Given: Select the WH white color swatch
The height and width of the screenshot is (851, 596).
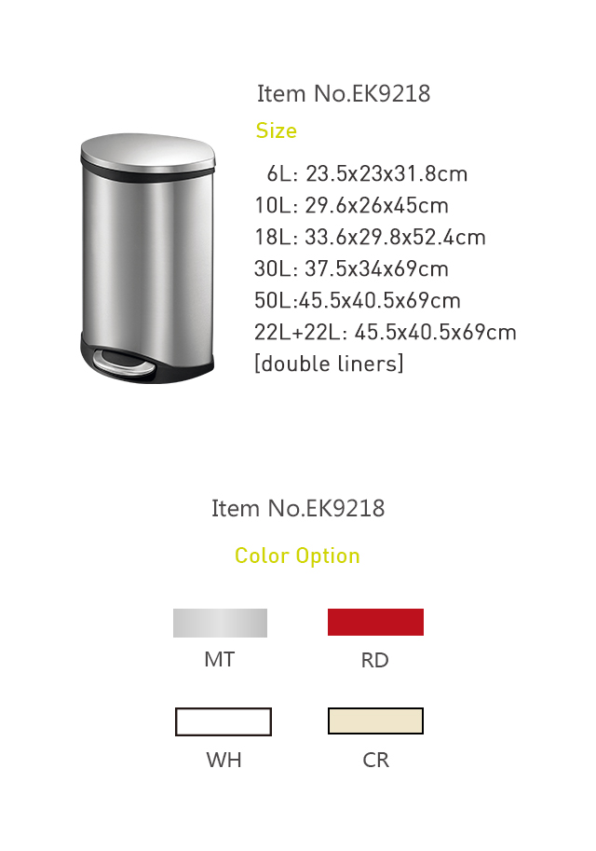Looking at the screenshot, I should tap(223, 721).
